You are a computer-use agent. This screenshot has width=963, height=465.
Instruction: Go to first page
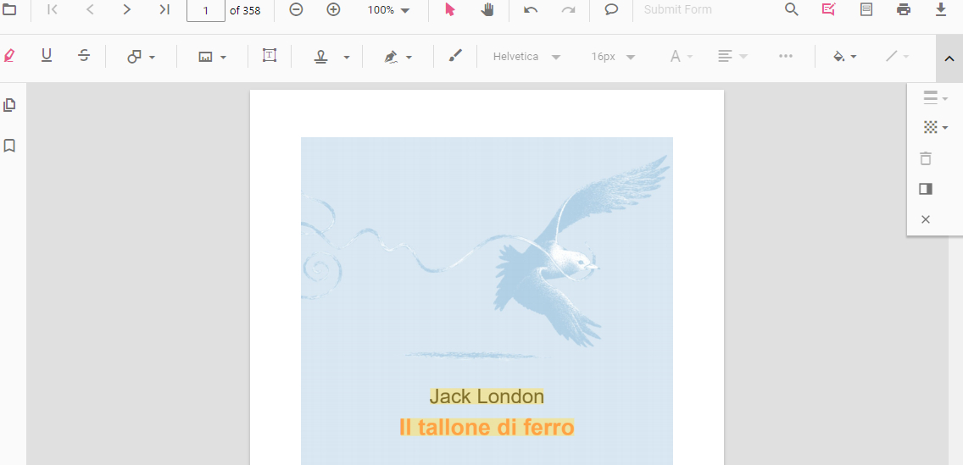click(x=53, y=10)
